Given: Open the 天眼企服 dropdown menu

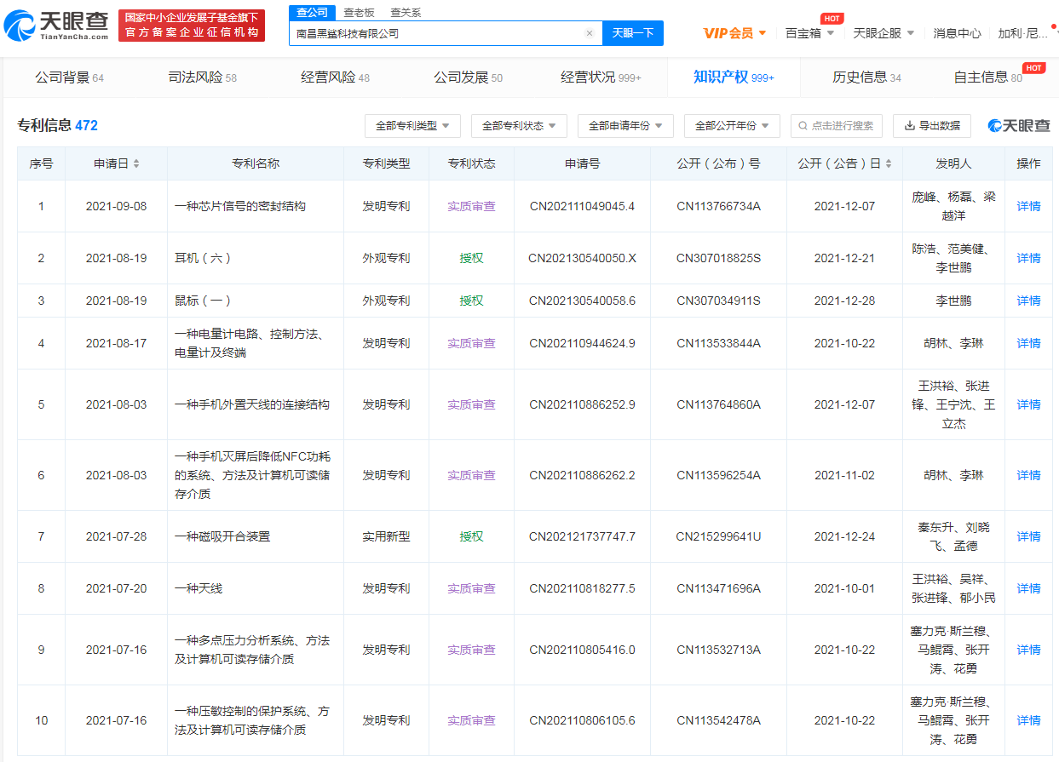Looking at the screenshot, I should [883, 33].
